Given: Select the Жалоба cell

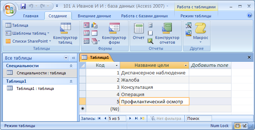Looking at the screenshot, I should [x=154, y=80].
